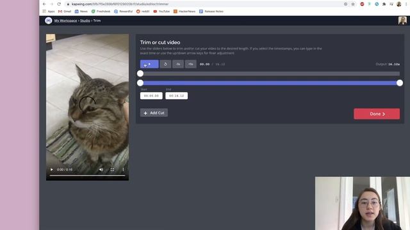Screen dimensions: 410x230
Task: Open video preview more options menu
Action: tap(124, 169)
